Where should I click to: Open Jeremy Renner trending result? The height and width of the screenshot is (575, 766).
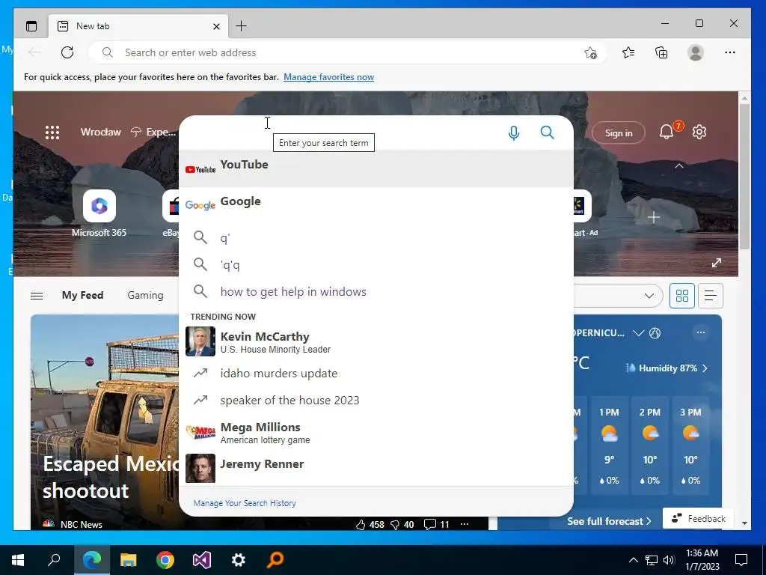(x=376, y=468)
